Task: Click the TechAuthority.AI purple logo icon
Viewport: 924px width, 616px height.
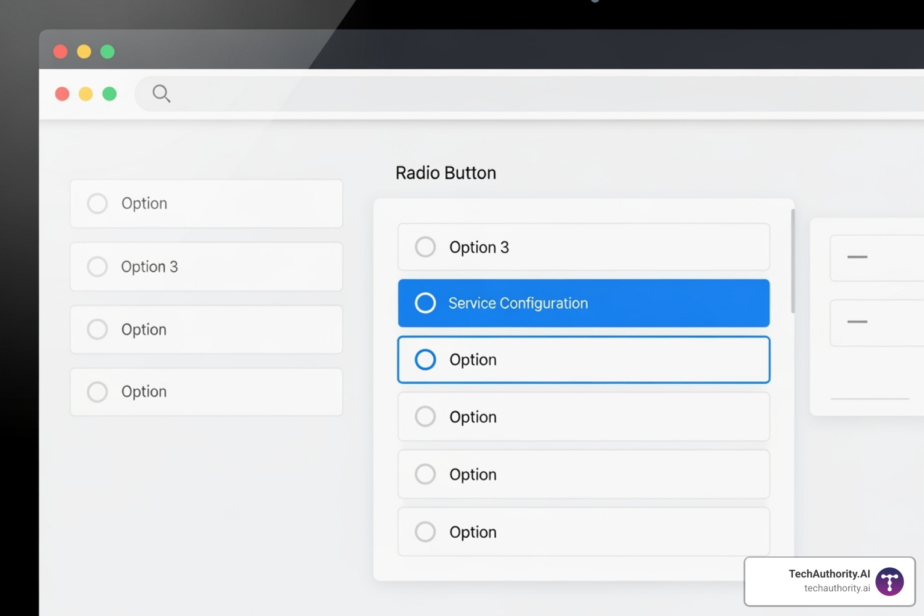Action: click(x=889, y=581)
